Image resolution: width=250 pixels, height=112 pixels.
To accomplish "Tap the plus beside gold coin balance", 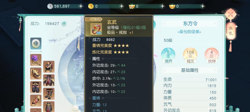I will click(x=122, y=6).
